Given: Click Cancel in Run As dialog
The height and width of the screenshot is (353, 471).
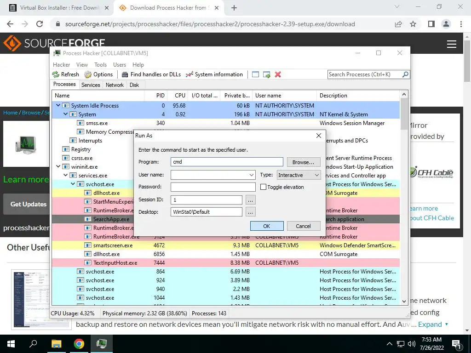Looking at the screenshot, I should point(304,226).
